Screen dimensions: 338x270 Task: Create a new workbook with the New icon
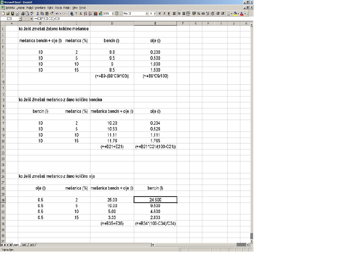coord(3,13)
